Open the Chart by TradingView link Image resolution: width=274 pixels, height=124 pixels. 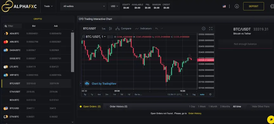[104, 84]
